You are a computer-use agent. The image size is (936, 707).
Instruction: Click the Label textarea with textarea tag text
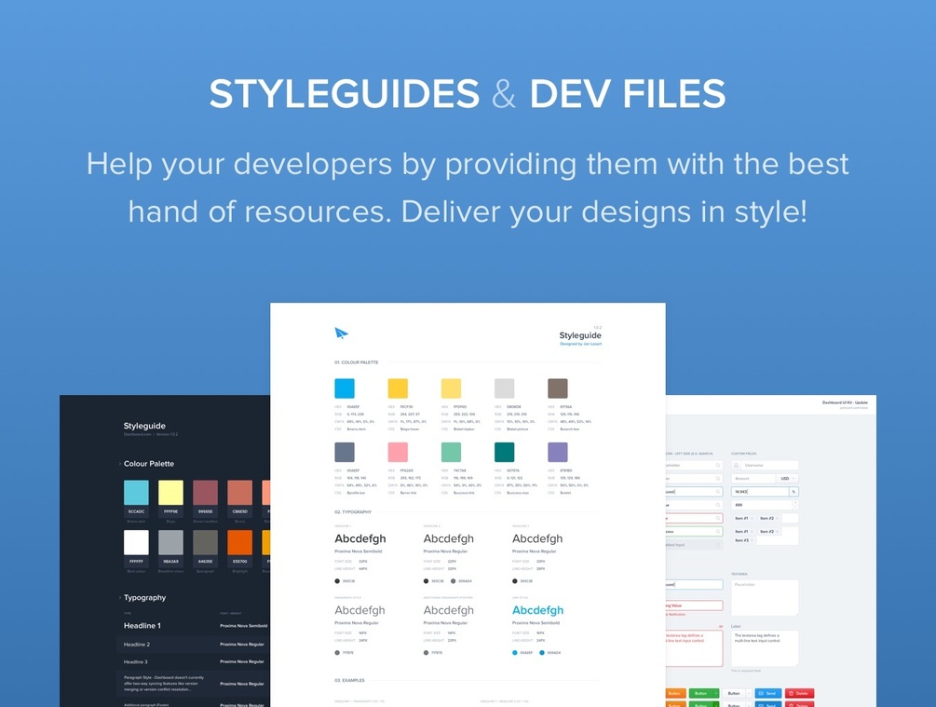765,648
